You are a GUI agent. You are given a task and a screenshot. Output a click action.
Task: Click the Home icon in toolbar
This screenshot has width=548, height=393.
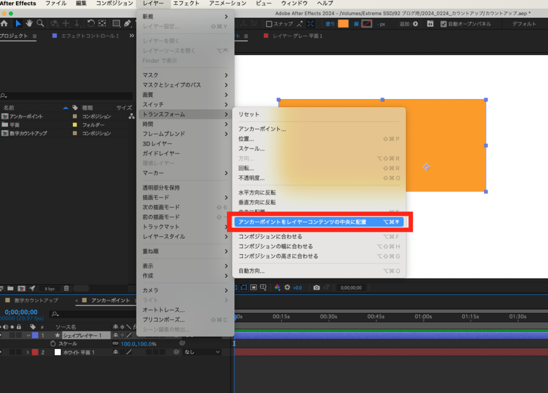pos(4,24)
